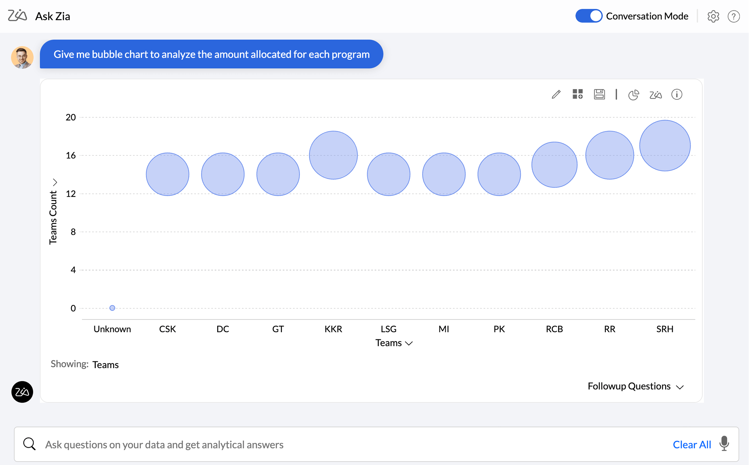
Task: Click the 'Unknown' axis label
Action: point(112,329)
